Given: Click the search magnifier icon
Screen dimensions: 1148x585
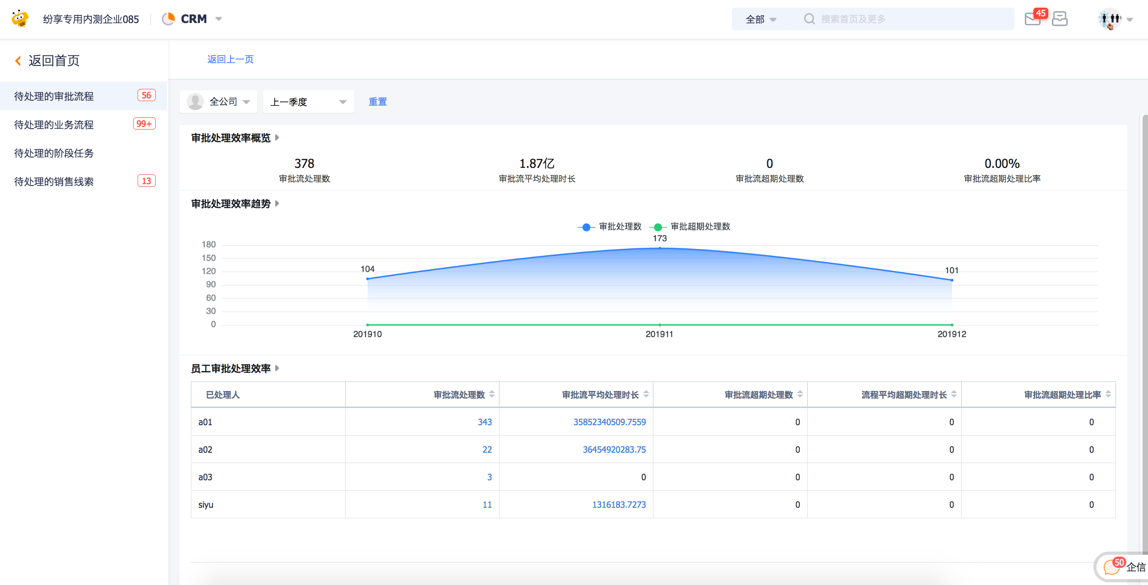Looking at the screenshot, I should [810, 19].
